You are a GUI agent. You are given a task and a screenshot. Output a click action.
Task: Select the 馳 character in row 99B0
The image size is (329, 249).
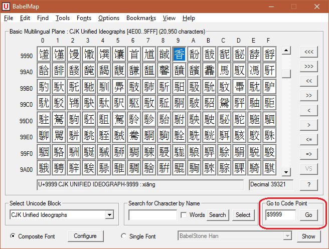[89, 87]
